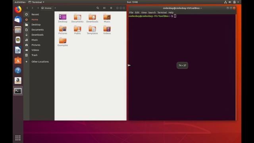Click Activities in the top bar
The height and width of the screenshot is (143, 254).
(20, 2)
